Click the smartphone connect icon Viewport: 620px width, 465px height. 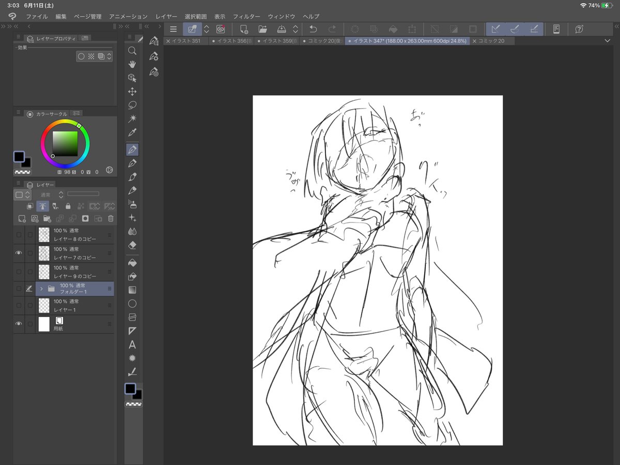[556, 29]
